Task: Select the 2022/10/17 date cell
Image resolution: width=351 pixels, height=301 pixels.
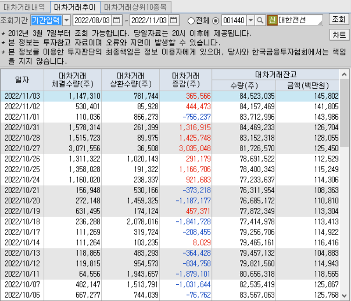Action: pyautogui.click(x=22, y=232)
